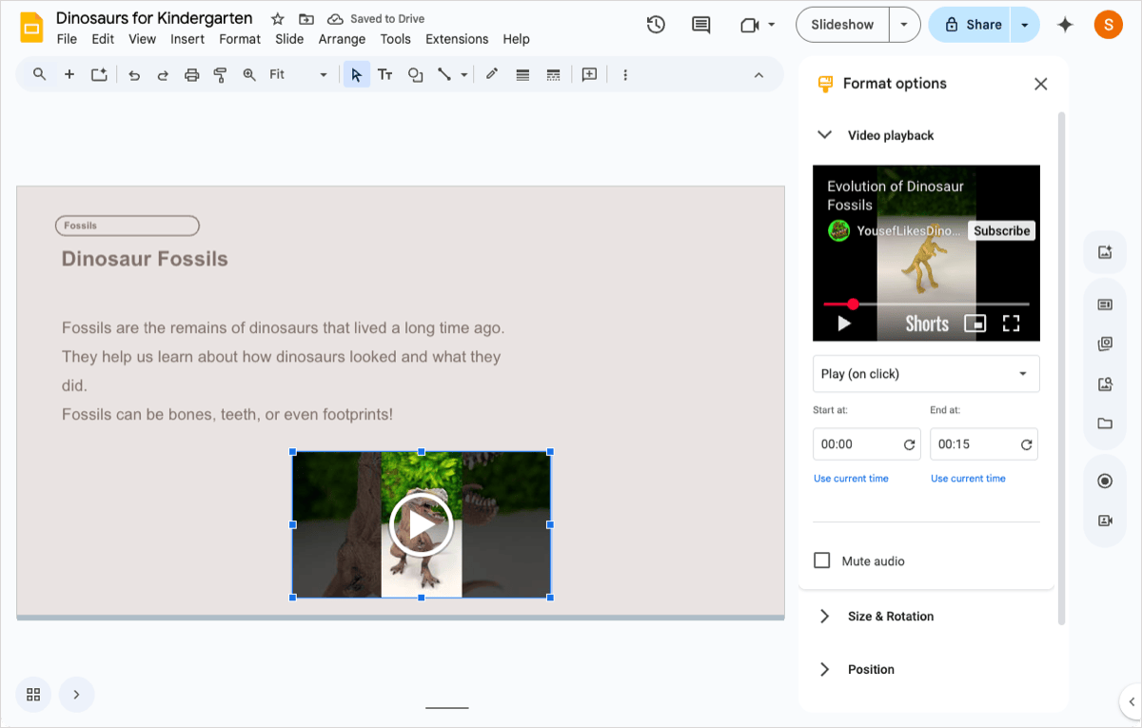The image size is (1142, 728).
Task: Open the Extensions menu
Action: [457, 39]
